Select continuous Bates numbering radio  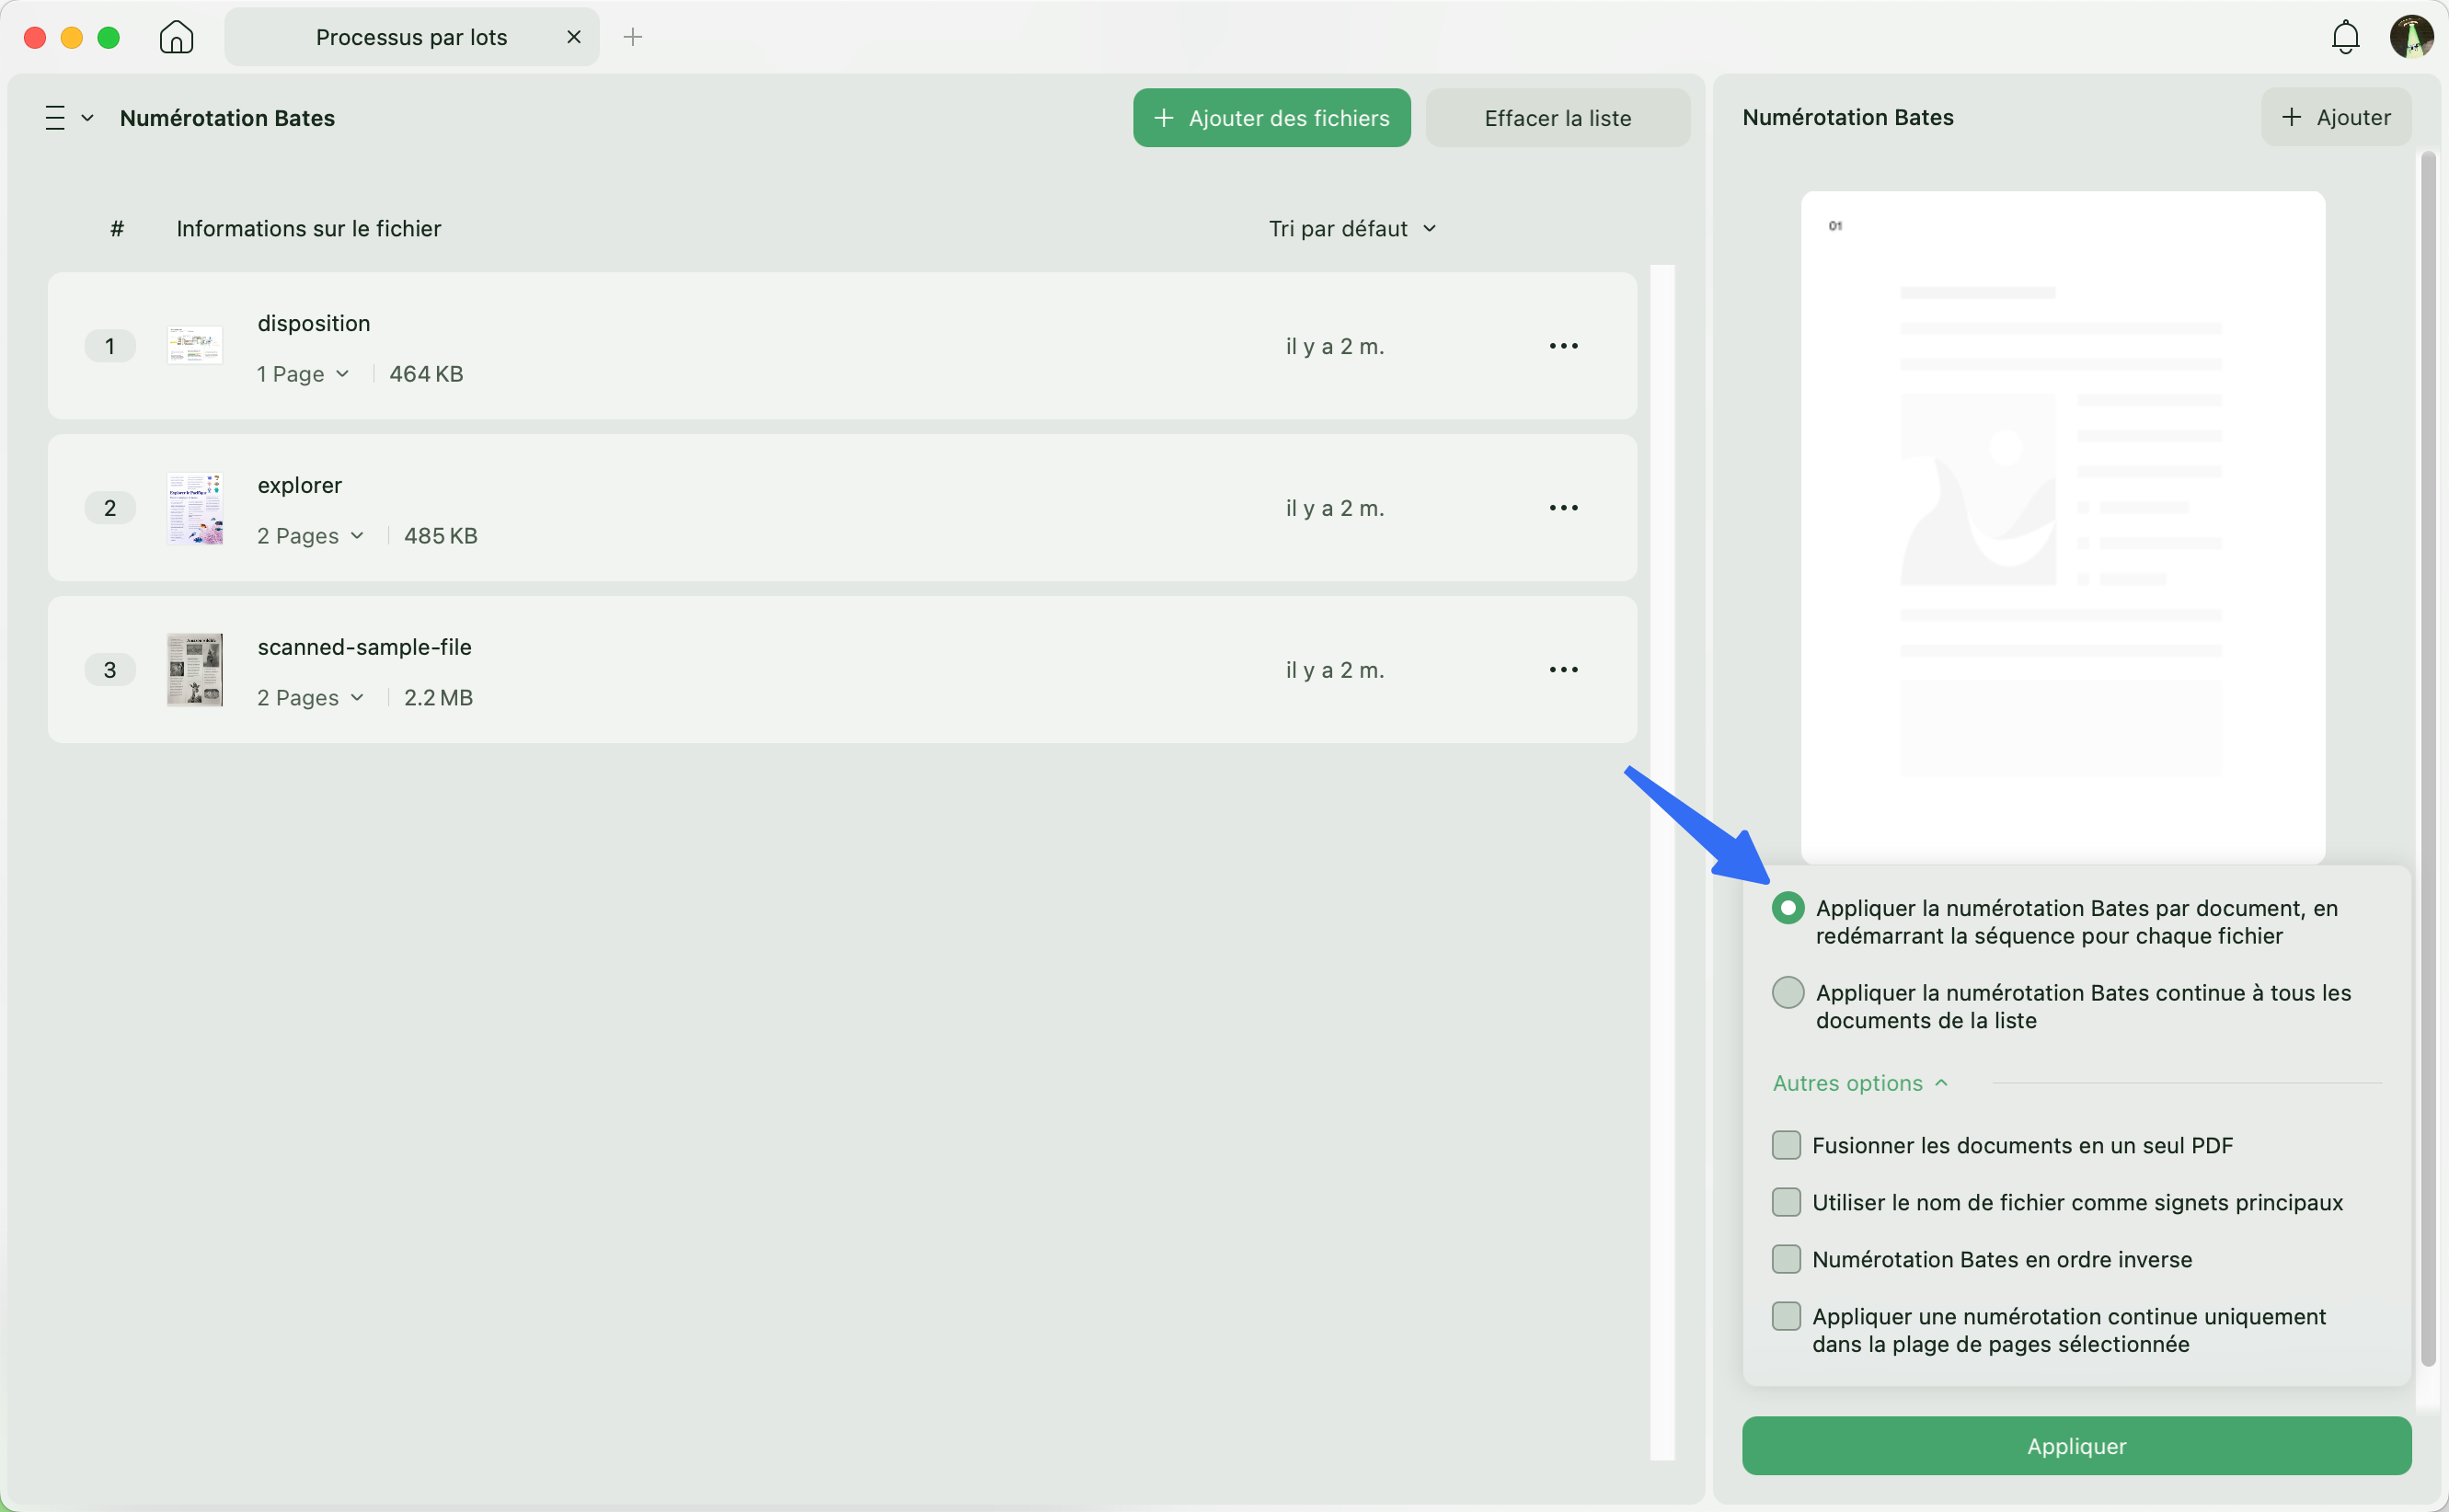[1787, 993]
